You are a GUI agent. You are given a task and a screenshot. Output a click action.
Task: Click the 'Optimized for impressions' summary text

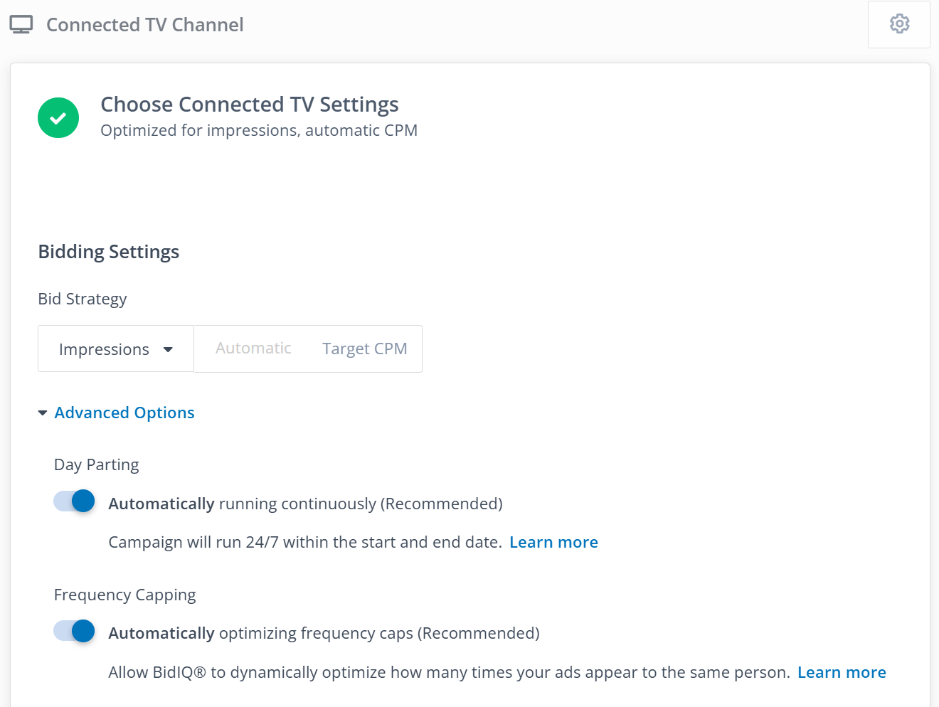pos(258,131)
